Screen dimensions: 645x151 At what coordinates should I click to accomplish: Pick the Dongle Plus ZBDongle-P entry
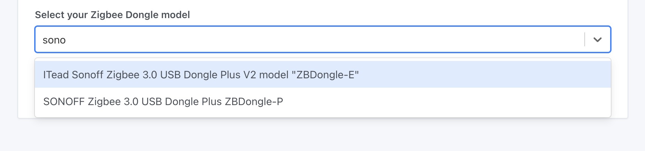(163, 102)
